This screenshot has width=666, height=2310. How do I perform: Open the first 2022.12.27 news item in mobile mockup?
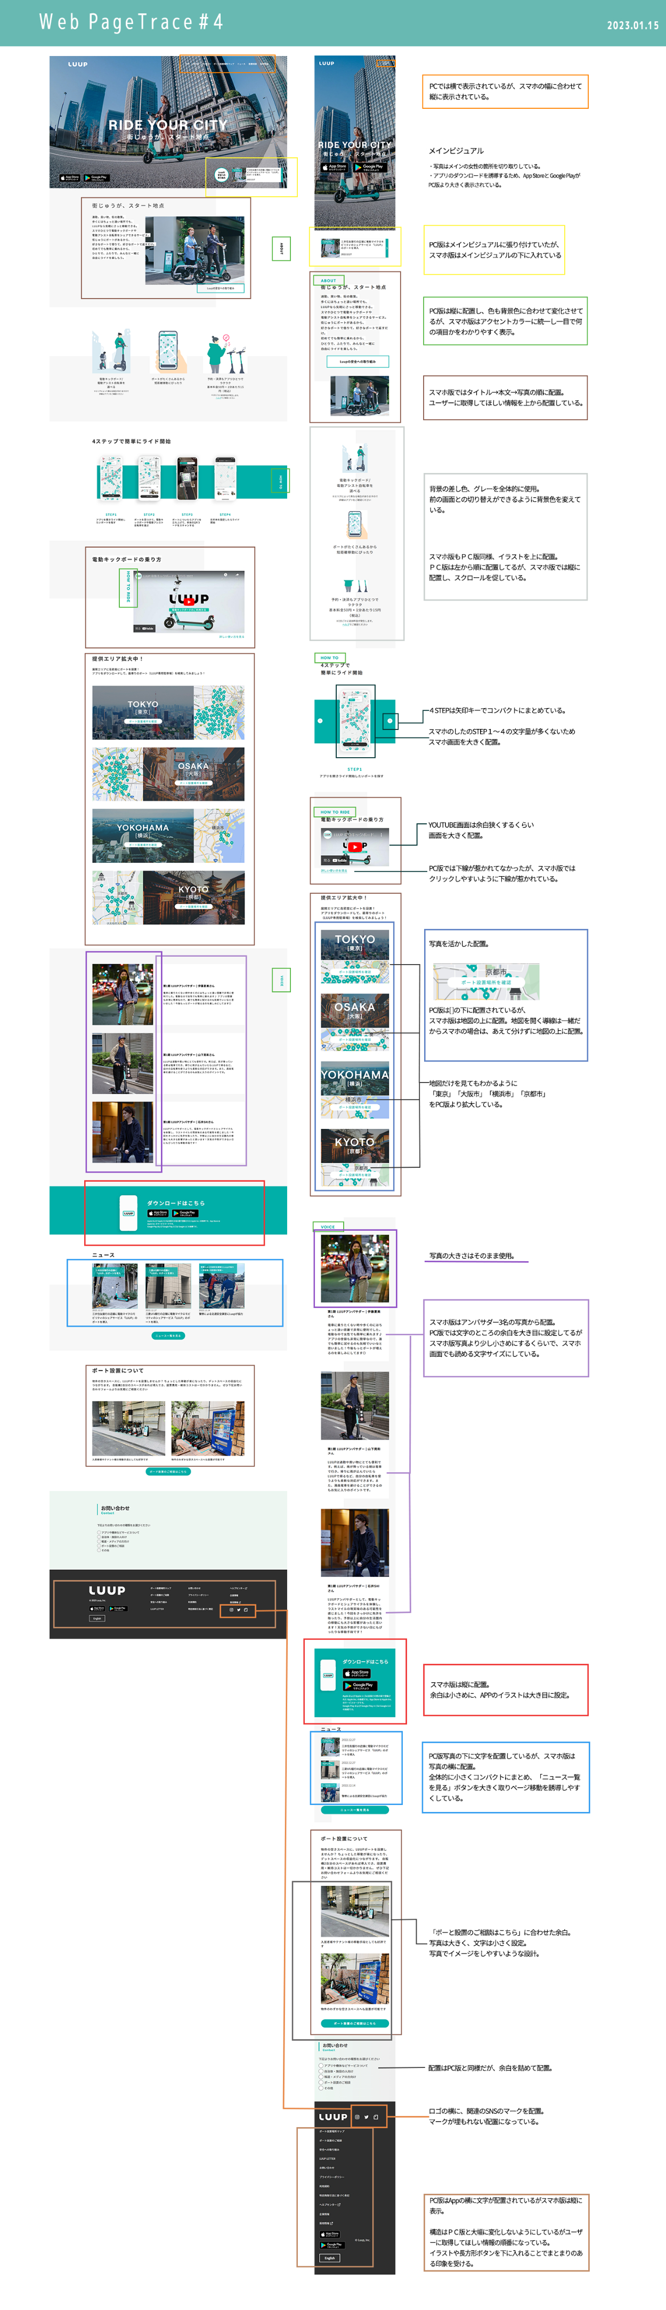[x=355, y=1747]
